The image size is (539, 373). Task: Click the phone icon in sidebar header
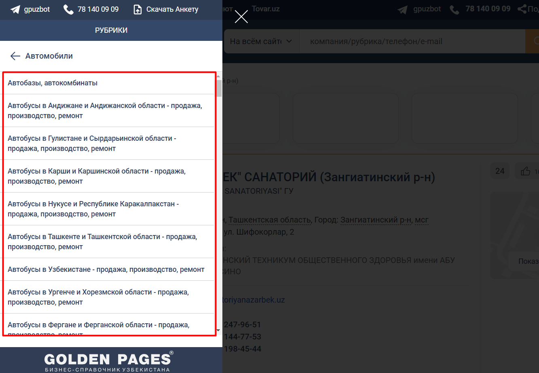[x=68, y=9]
